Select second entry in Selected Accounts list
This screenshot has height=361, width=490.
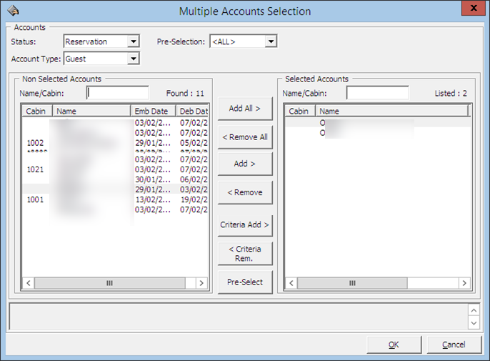pos(378,133)
